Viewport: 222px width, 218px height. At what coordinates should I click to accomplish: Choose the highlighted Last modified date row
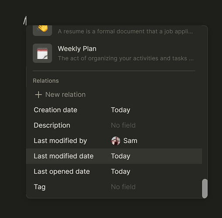[x=114, y=156]
